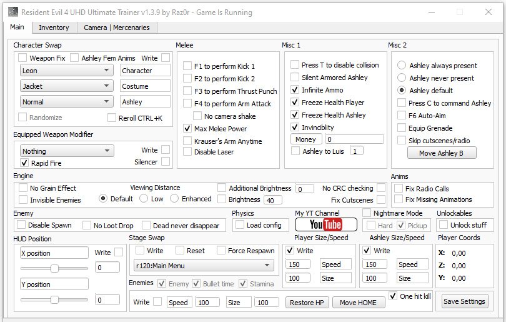
Task: Click Restore HP button
Action: click(307, 302)
